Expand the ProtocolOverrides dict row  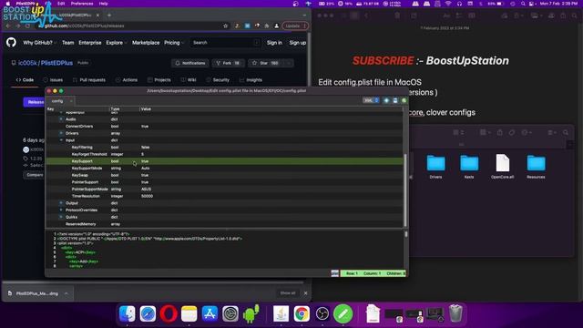coord(61,210)
